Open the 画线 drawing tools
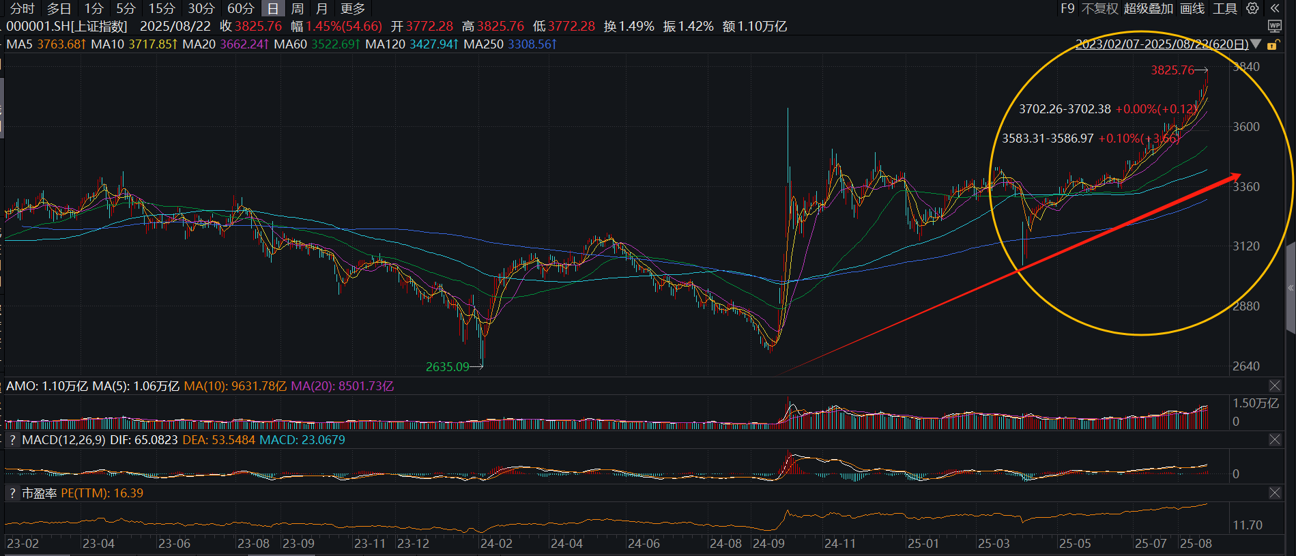Screen dimensions: 1296x556 (1193, 8)
